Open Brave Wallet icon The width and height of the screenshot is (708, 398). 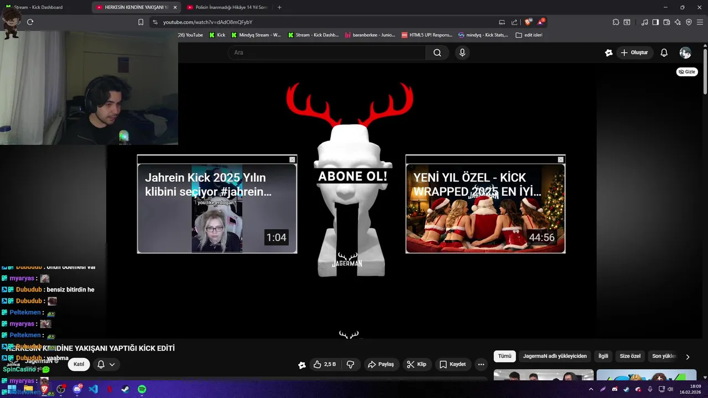click(667, 22)
